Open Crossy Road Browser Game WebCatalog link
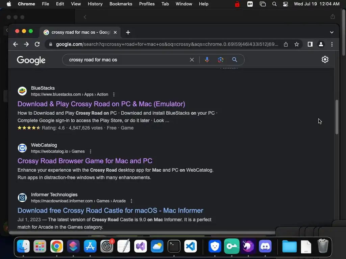 click(85, 161)
